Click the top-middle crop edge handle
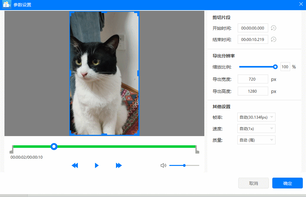 click(x=105, y=12)
